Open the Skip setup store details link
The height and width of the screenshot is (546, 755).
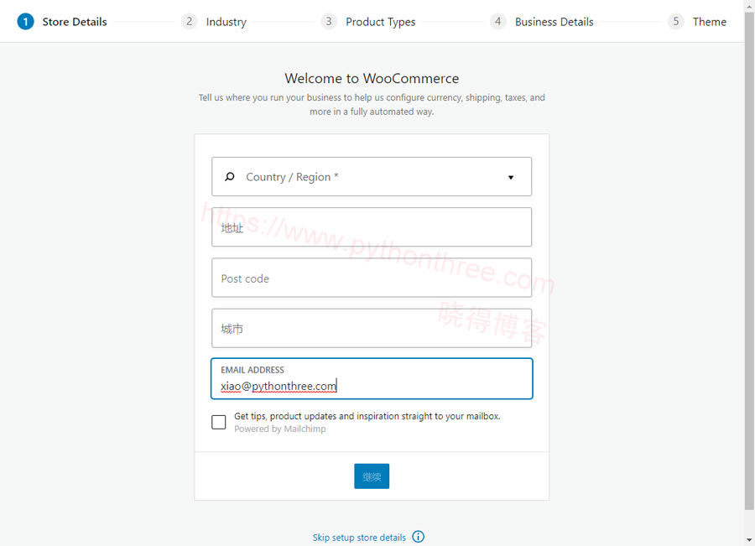[x=359, y=538]
